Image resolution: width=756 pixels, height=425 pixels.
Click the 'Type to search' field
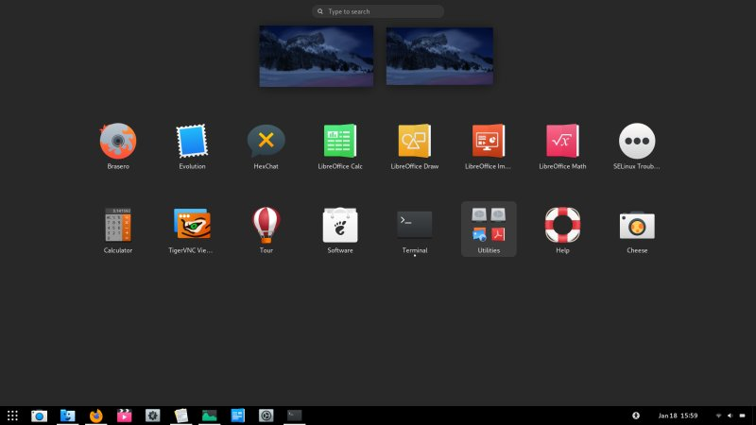tap(378, 11)
